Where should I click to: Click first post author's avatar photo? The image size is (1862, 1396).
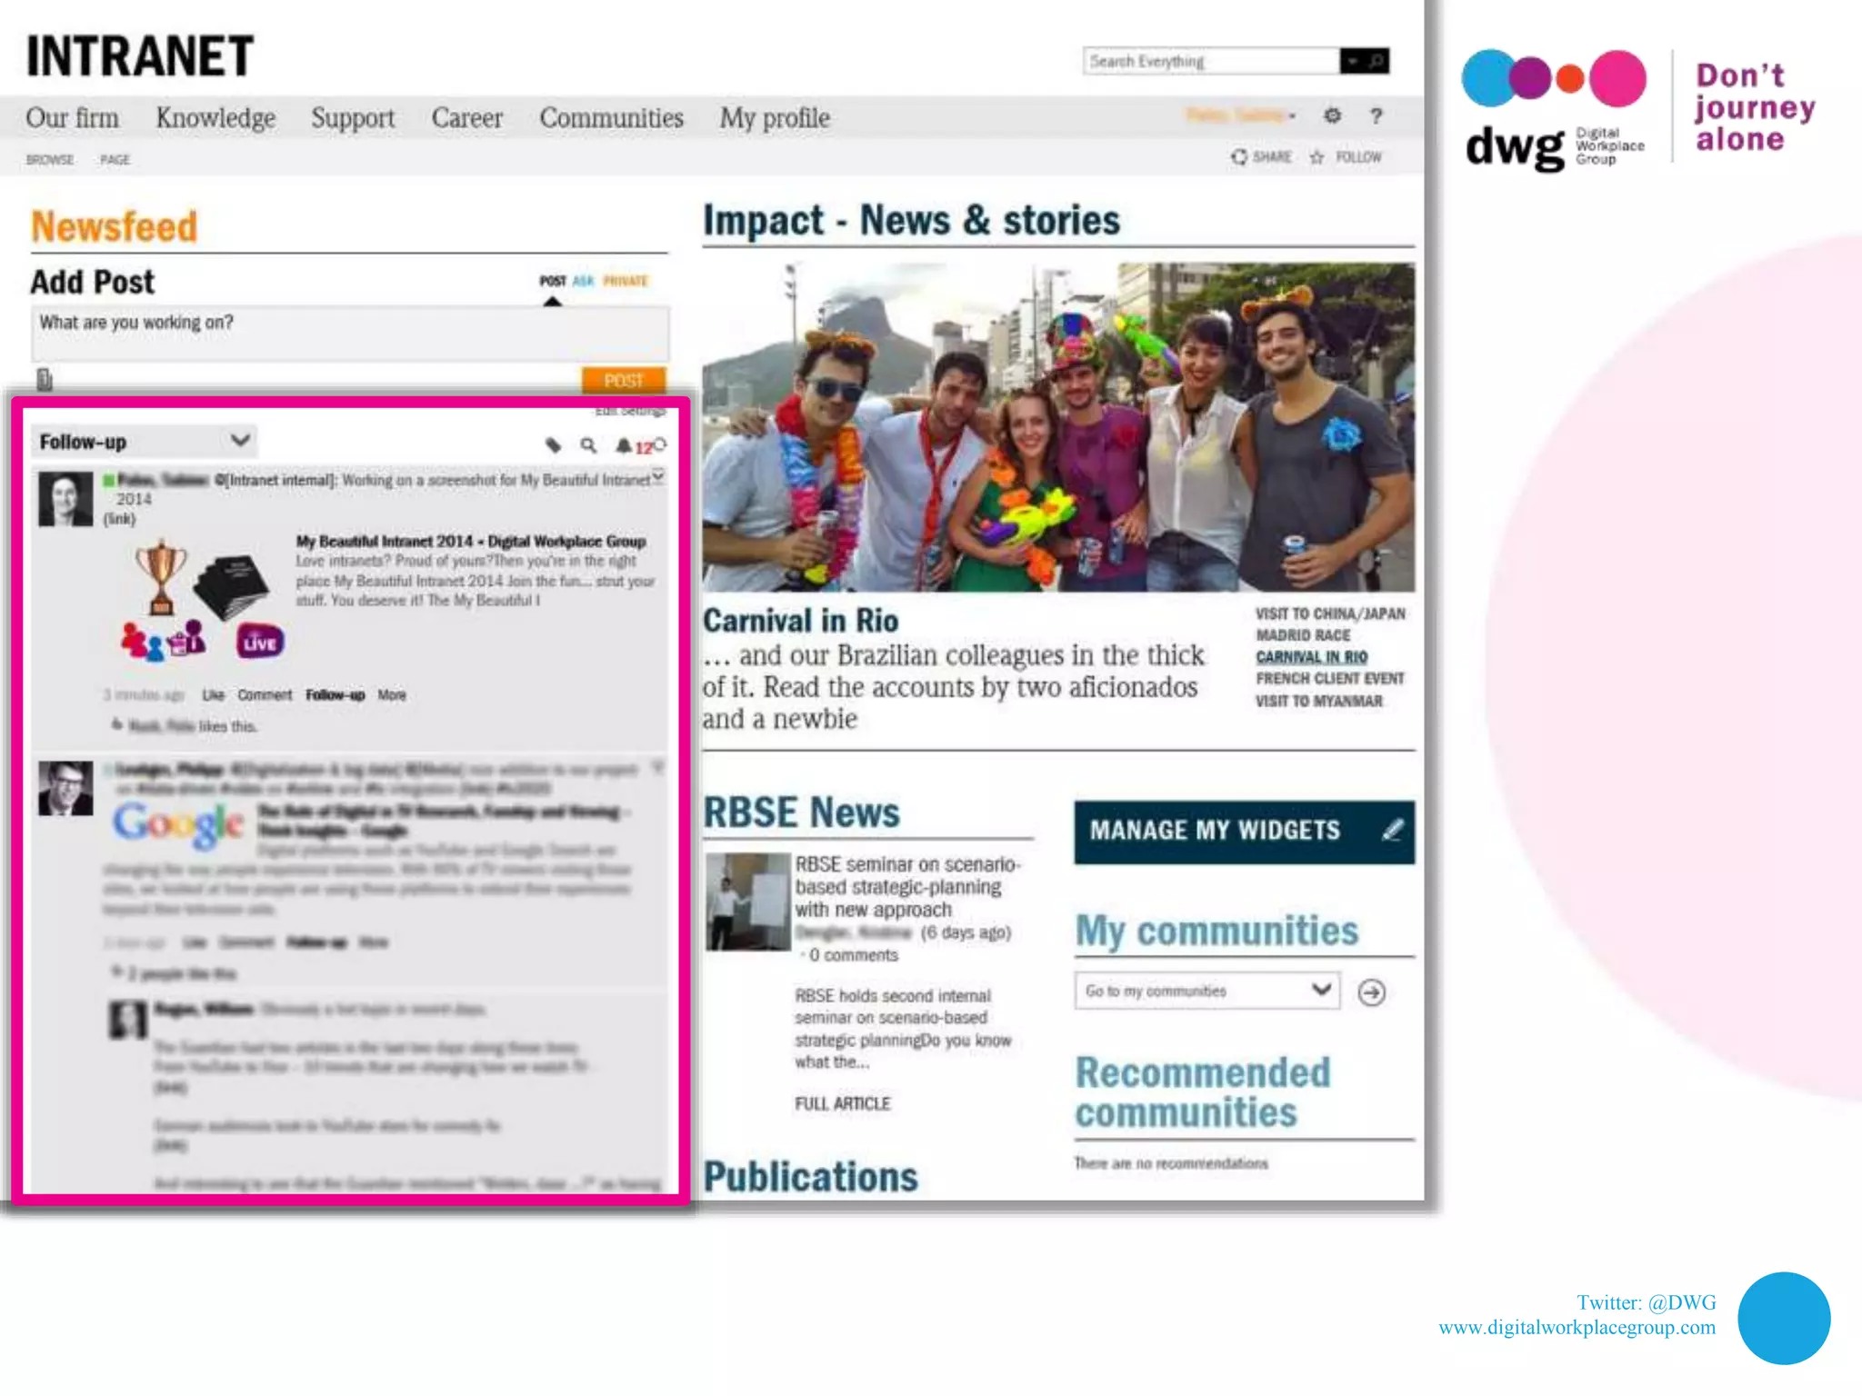(x=65, y=499)
